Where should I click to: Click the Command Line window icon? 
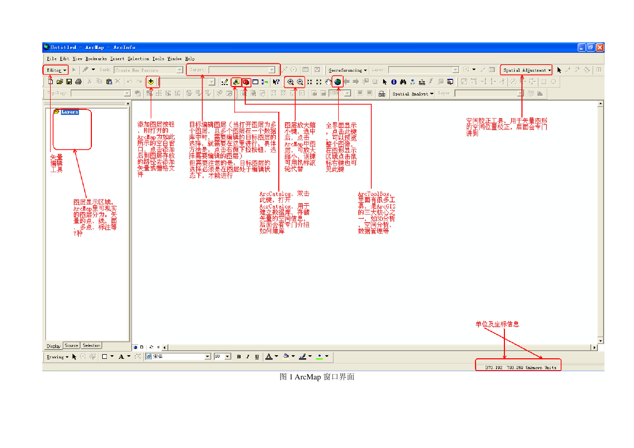[255, 81]
